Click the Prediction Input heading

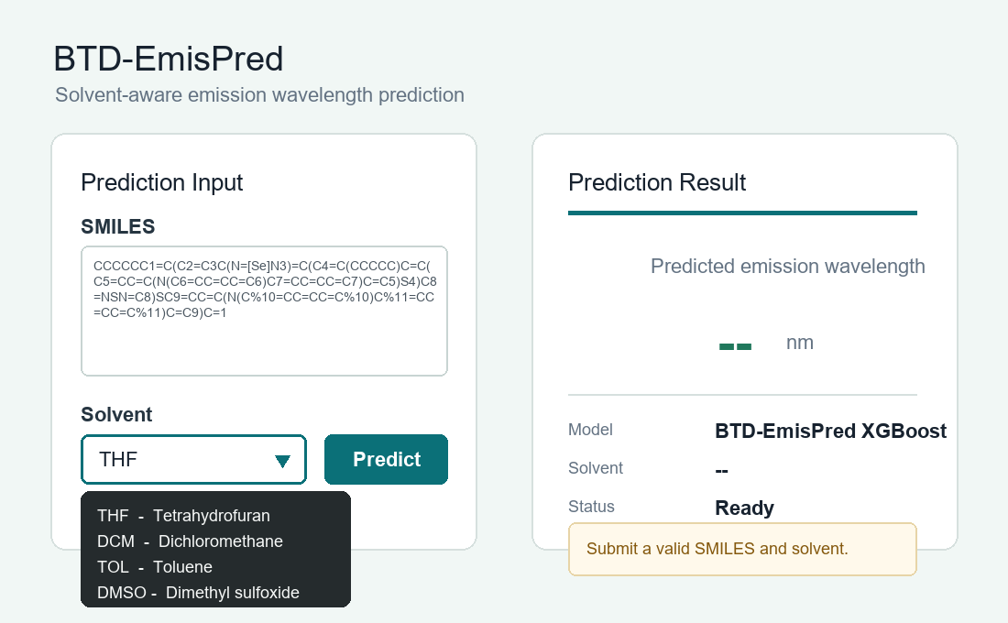point(162,182)
